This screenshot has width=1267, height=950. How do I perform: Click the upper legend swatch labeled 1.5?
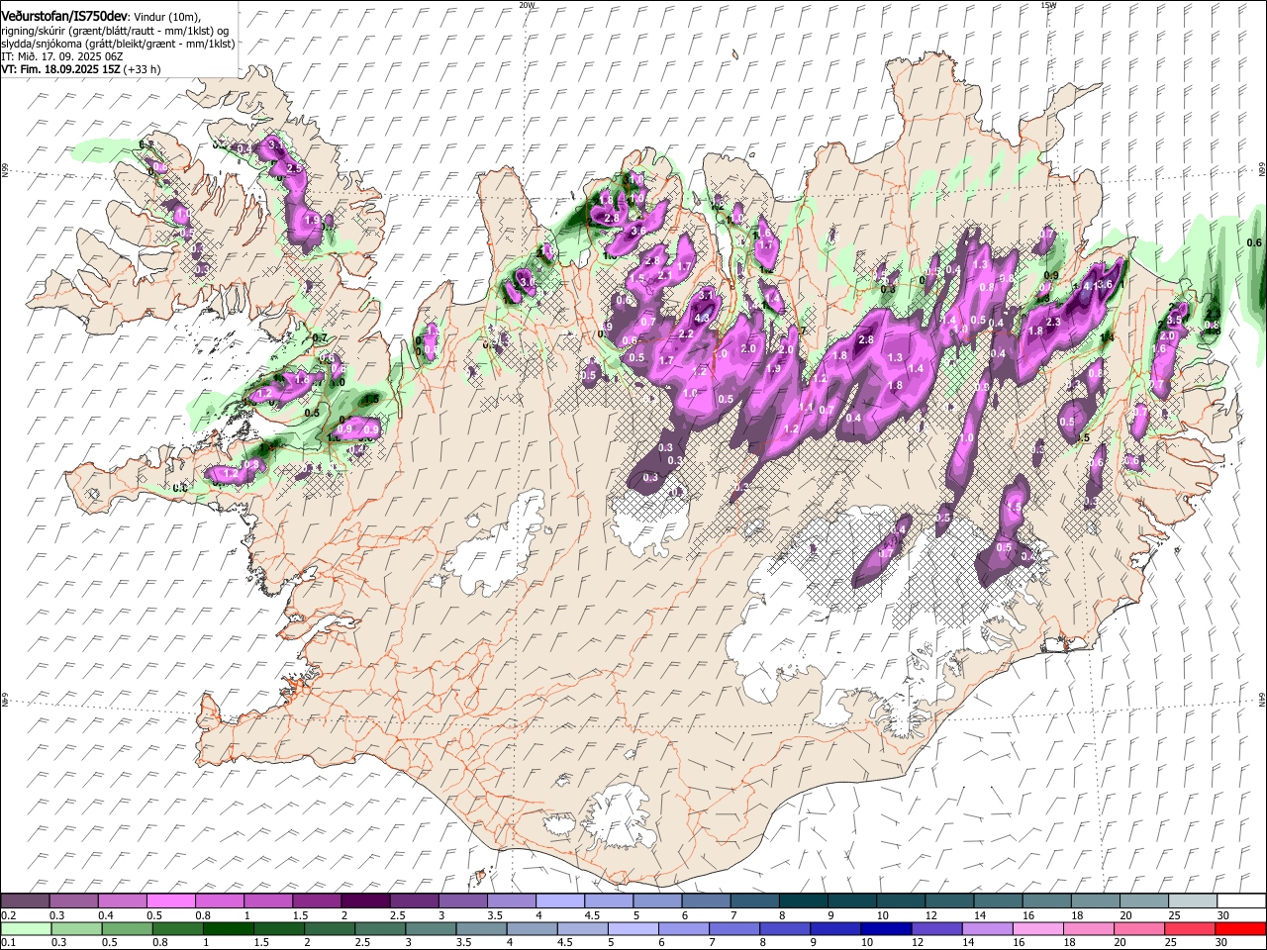click(x=317, y=902)
